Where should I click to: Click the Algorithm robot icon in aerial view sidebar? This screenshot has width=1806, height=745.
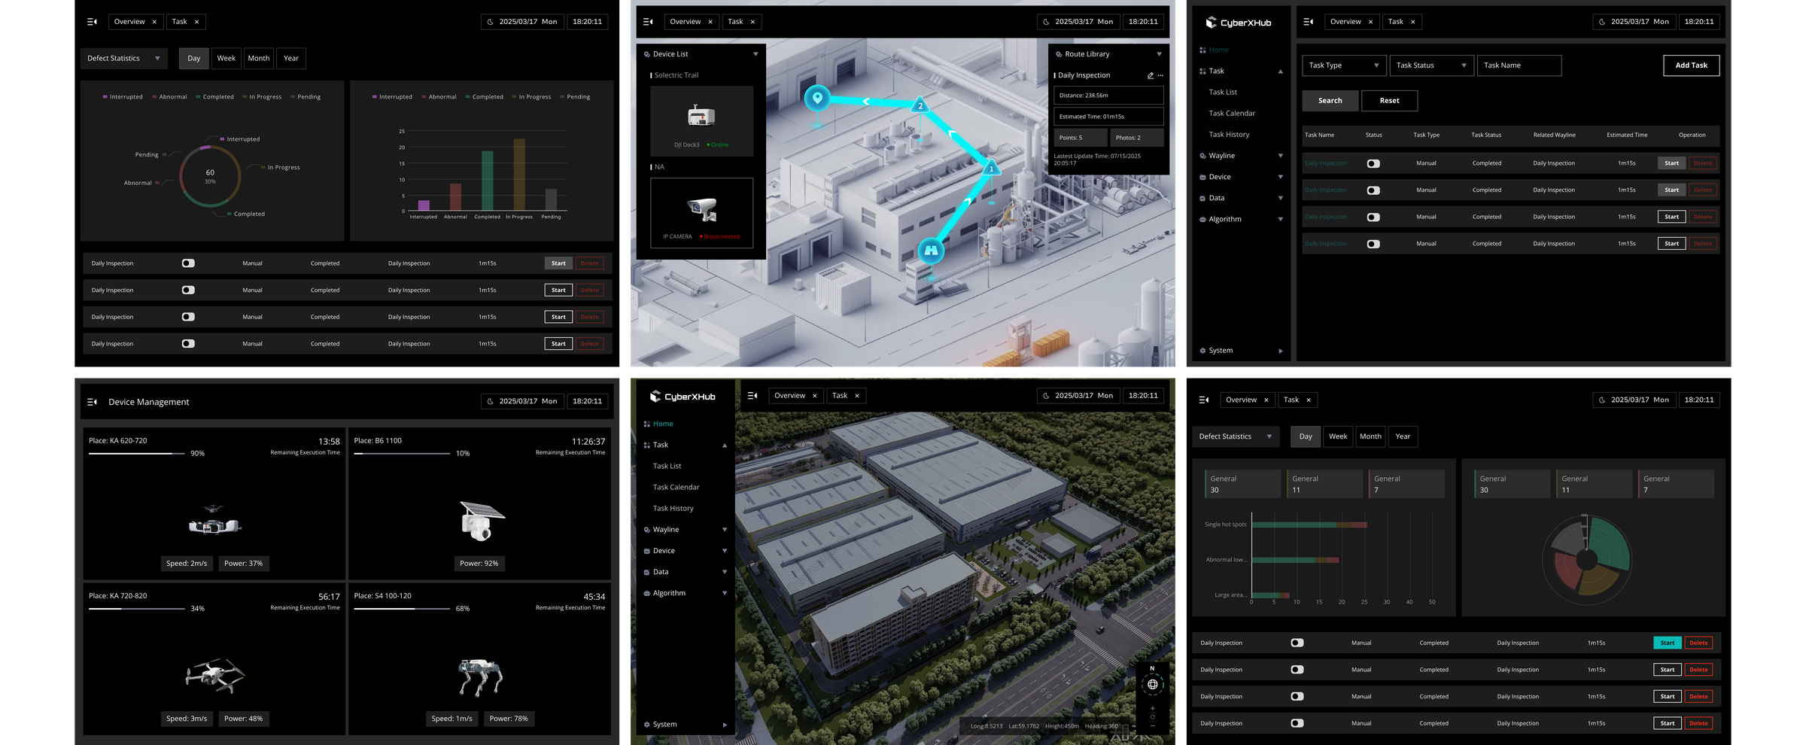point(646,593)
